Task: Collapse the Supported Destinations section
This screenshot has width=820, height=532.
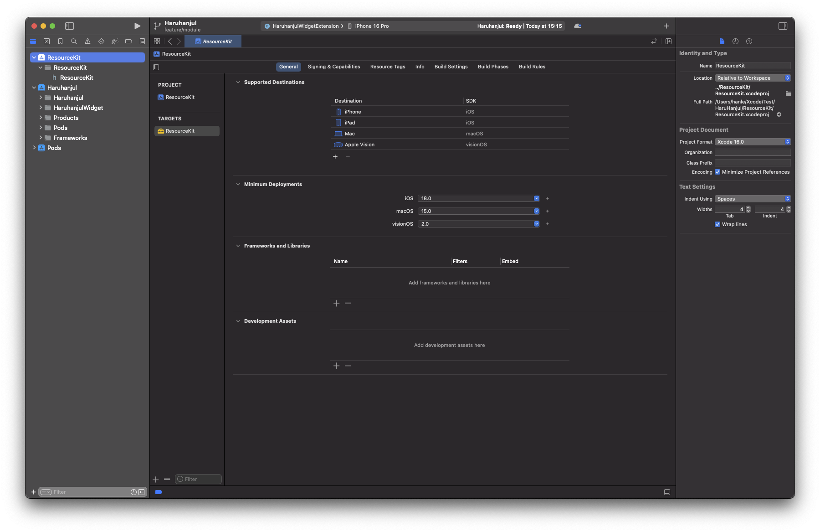Action: tap(238, 82)
